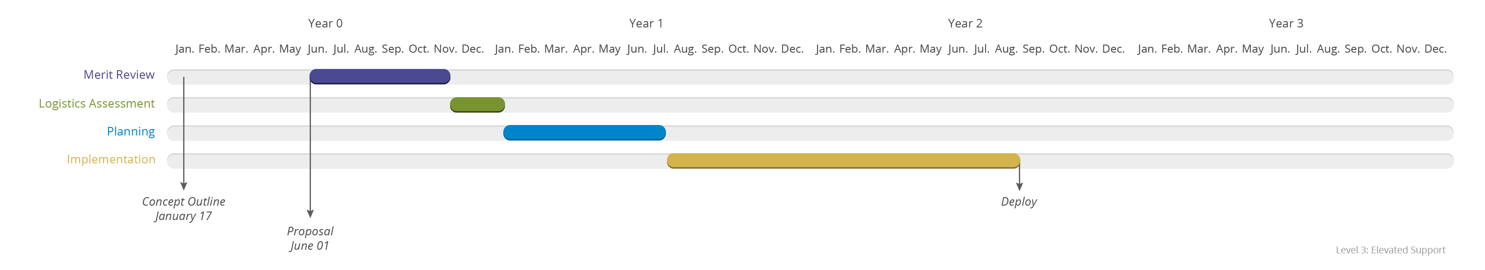Select the green Logistics Assessment bar
The height and width of the screenshot is (270, 1485).
click(x=477, y=104)
